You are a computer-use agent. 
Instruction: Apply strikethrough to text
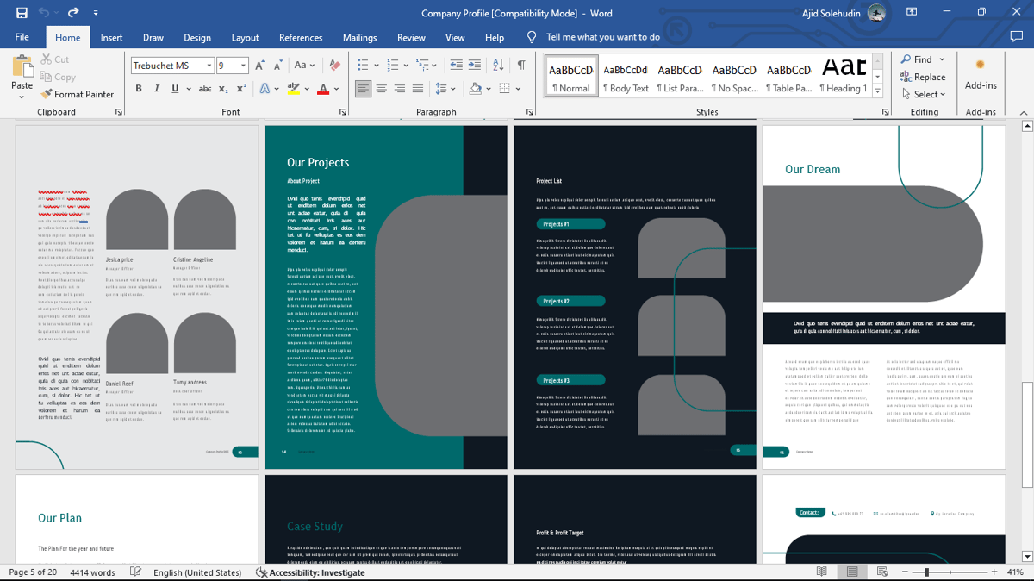pos(204,89)
